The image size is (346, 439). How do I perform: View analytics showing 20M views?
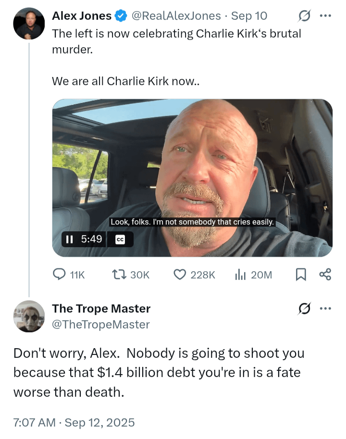pyautogui.click(x=240, y=275)
